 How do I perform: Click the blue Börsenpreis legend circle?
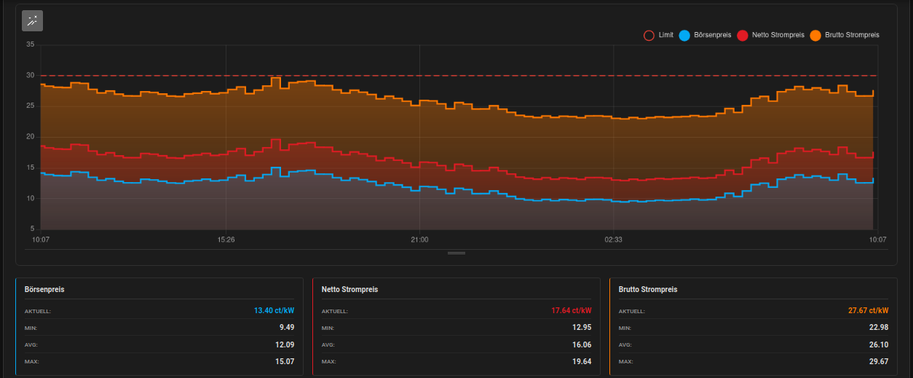pyautogui.click(x=684, y=35)
